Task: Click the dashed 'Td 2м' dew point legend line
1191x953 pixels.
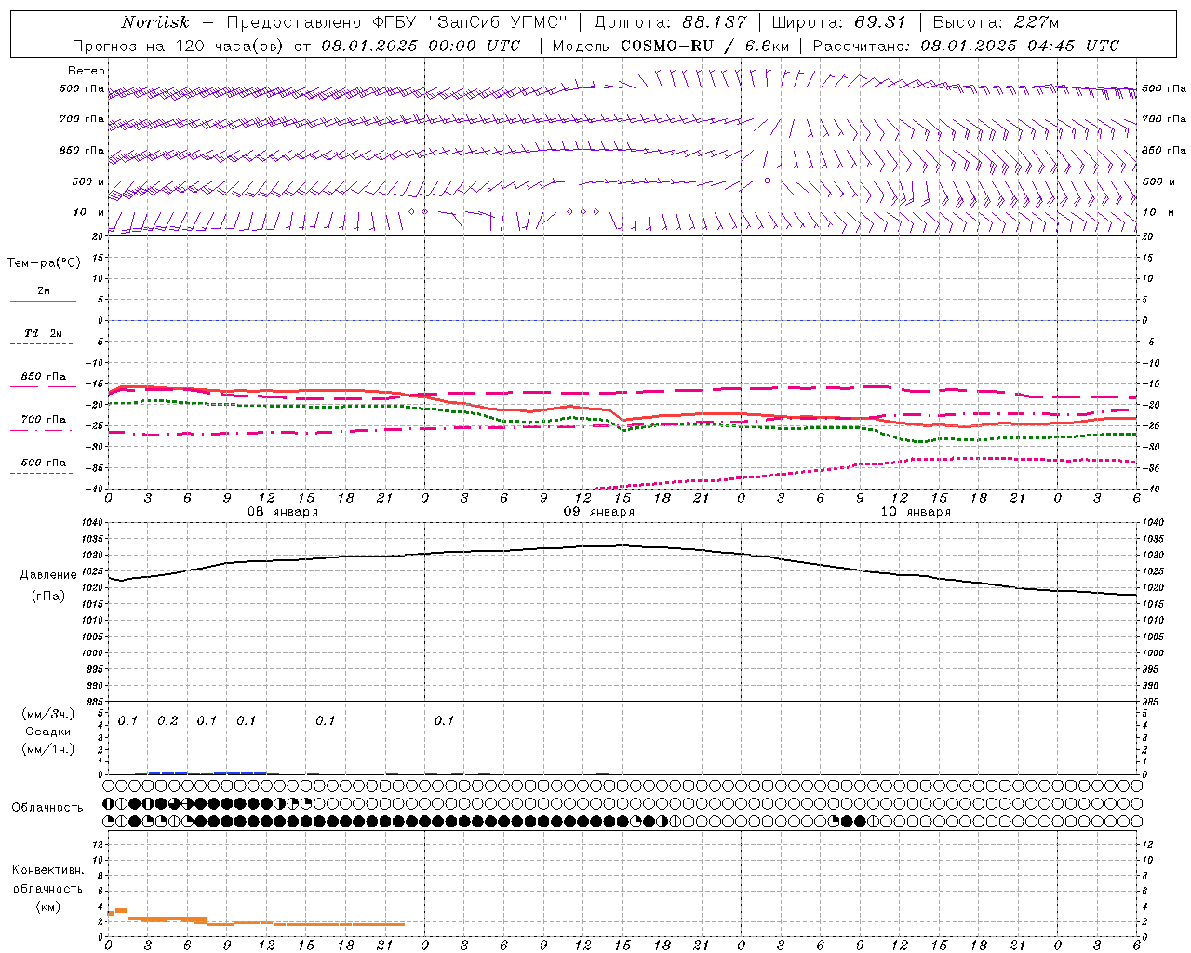Action: tap(41, 343)
